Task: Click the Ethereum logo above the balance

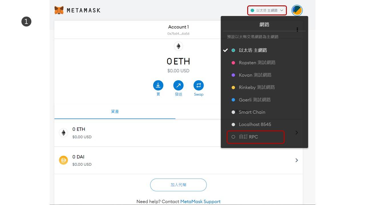Action: [x=179, y=46]
